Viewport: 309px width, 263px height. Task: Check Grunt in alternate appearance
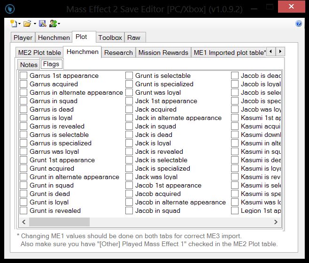23,177
